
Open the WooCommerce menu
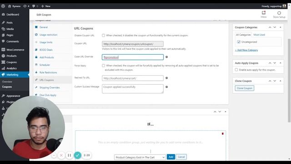coord(15,50)
